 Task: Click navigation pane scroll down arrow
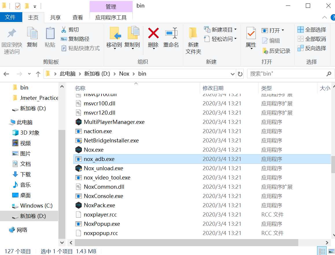click(x=62, y=243)
